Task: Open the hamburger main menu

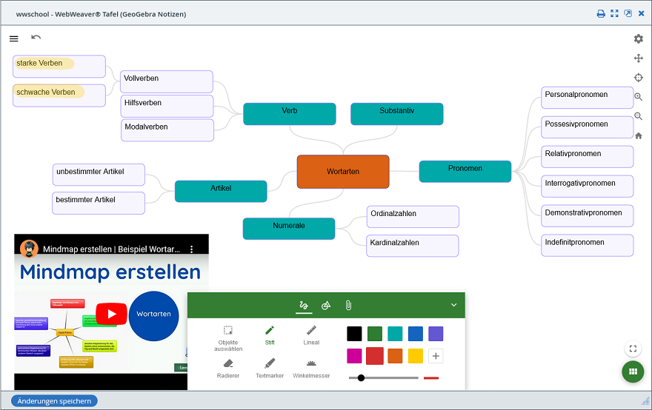Action: click(14, 38)
